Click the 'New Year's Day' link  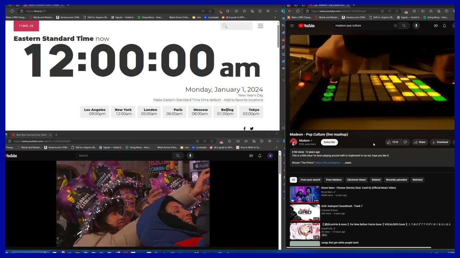click(x=251, y=95)
